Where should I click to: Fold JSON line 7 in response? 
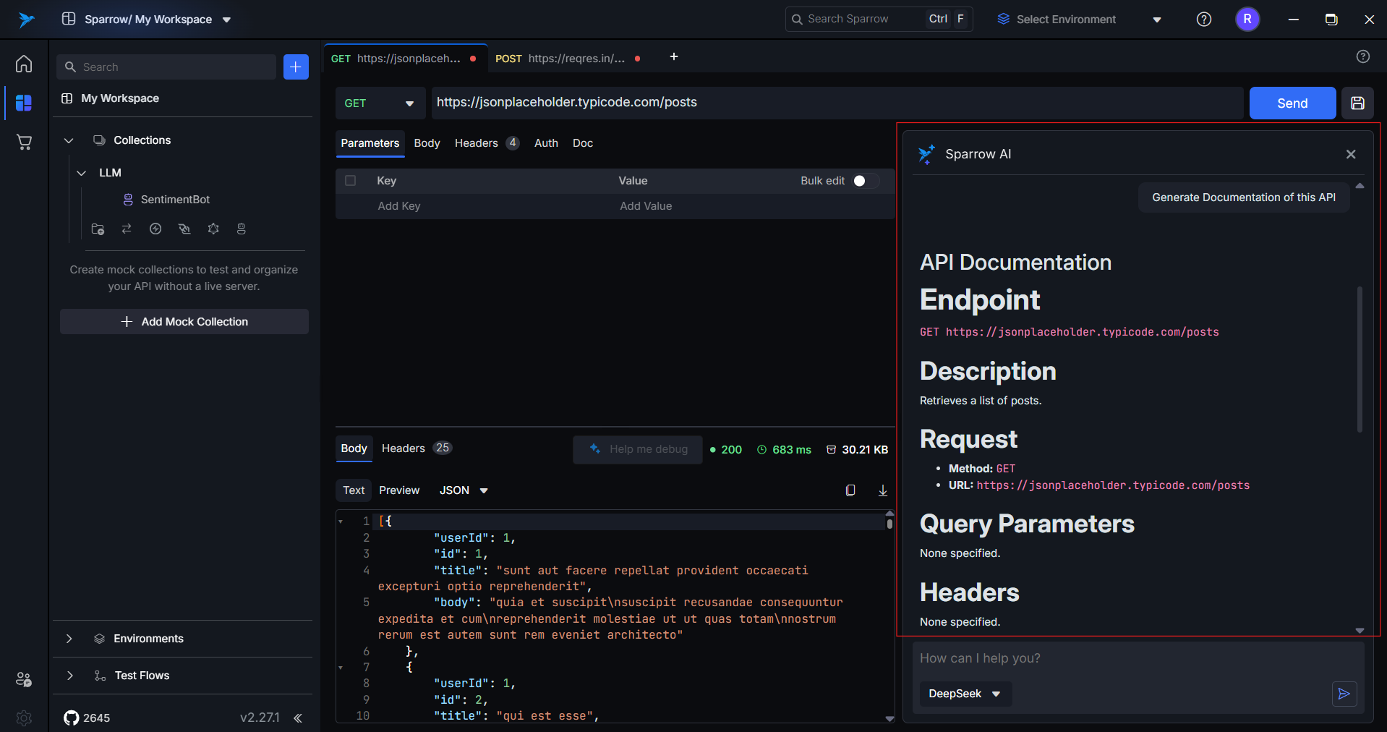point(341,668)
